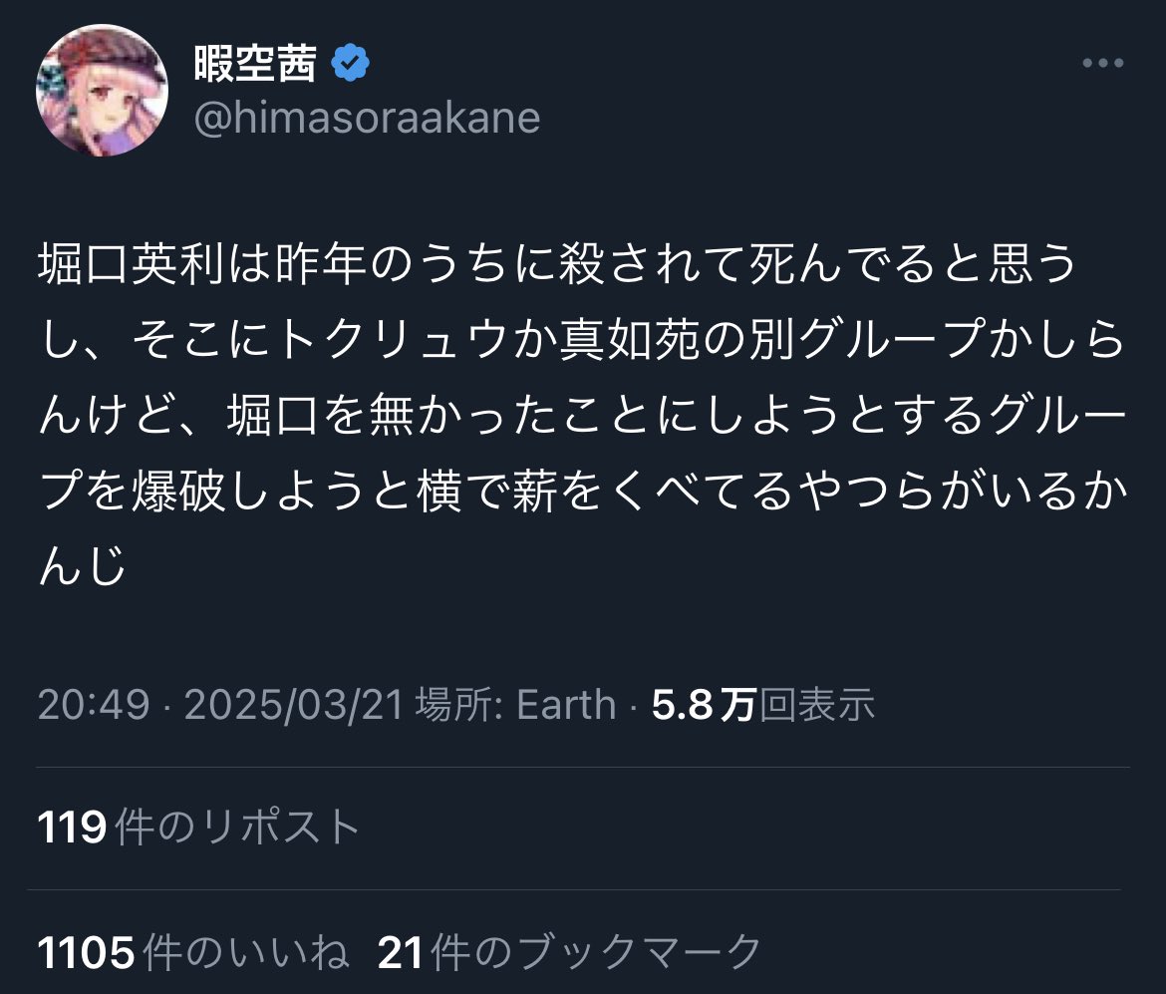The height and width of the screenshot is (994, 1166).
Task: Click the blue verified checkmark badge
Action: click(x=350, y=64)
